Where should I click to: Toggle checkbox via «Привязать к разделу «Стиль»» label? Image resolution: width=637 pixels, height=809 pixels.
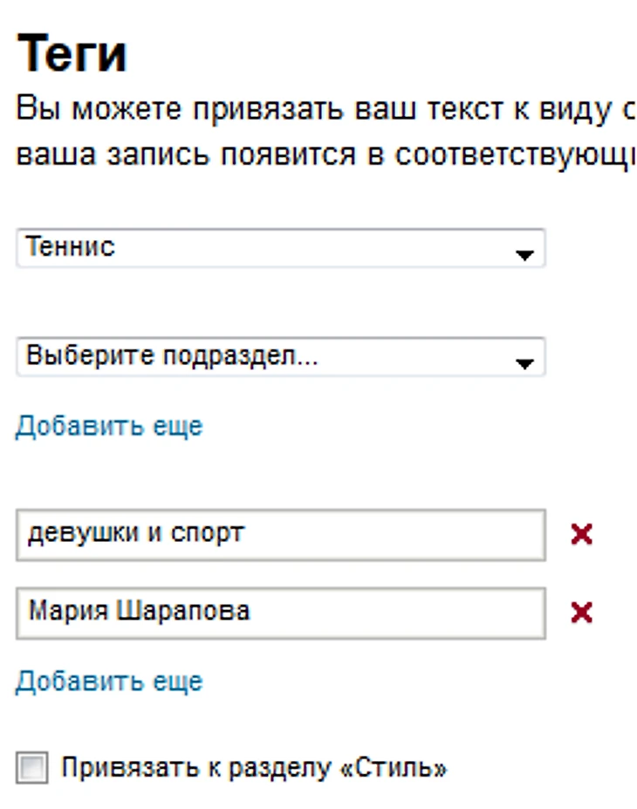[x=254, y=768]
